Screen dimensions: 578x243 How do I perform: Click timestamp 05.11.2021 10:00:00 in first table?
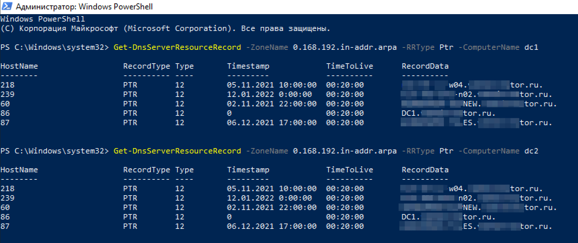coord(272,85)
